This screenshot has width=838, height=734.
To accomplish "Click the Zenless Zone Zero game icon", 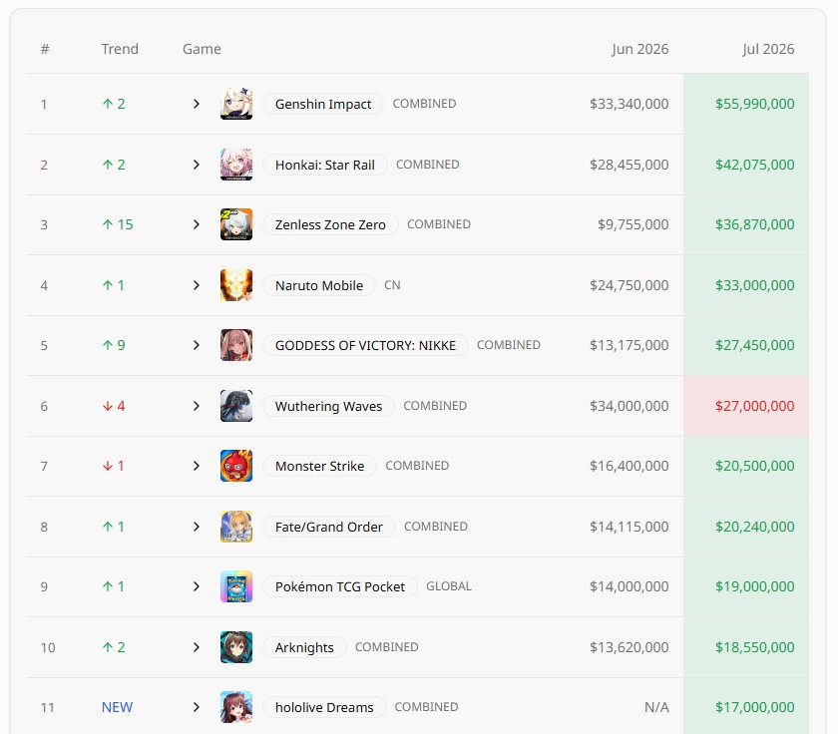I will click(236, 224).
